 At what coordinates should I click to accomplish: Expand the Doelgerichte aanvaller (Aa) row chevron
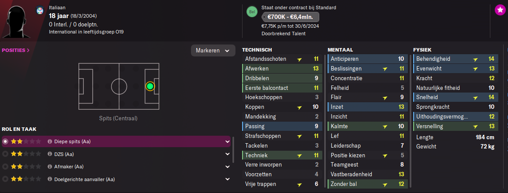[228, 179]
